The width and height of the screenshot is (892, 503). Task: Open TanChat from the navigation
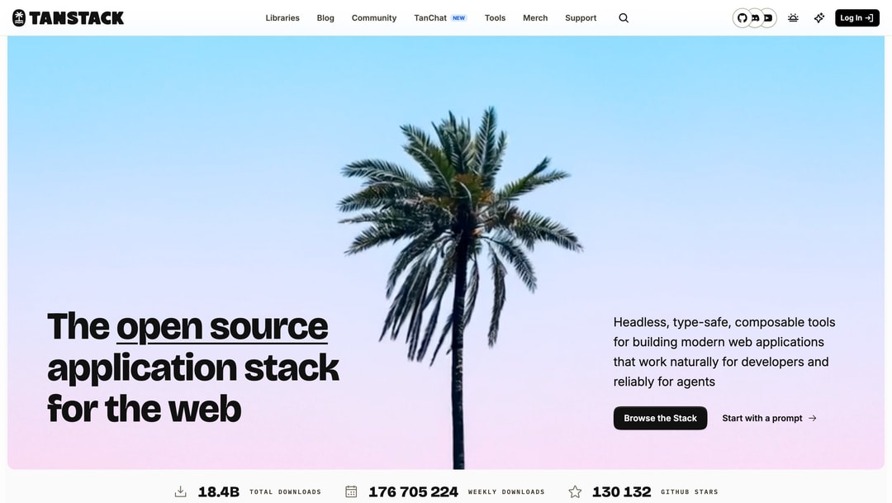coord(440,18)
